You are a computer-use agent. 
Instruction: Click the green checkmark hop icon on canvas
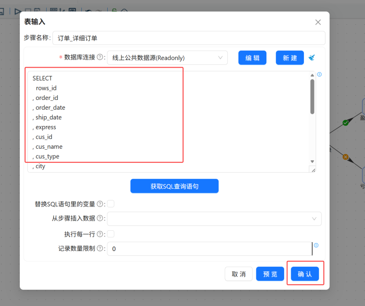(x=346, y=122)
